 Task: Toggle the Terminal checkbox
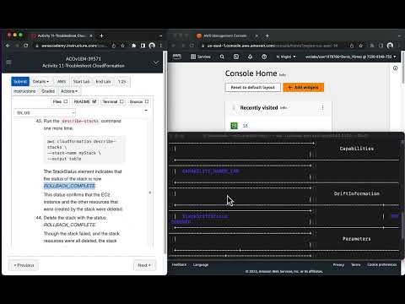121,101
